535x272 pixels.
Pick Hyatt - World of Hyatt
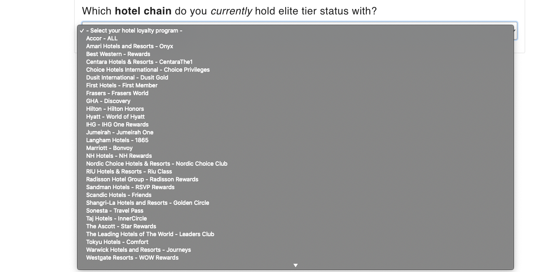(x=295, y=117)
